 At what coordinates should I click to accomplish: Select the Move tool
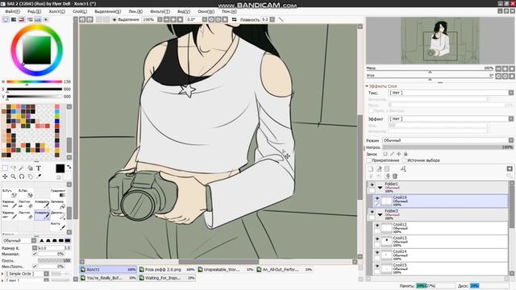[x=5, y=176]
